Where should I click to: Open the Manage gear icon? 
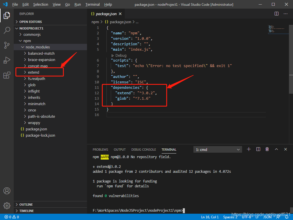click(7, 206)
